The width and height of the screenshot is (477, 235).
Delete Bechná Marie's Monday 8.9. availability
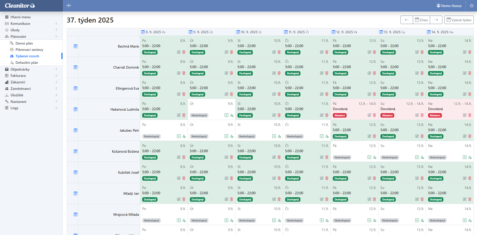click(x=184, y=52)
